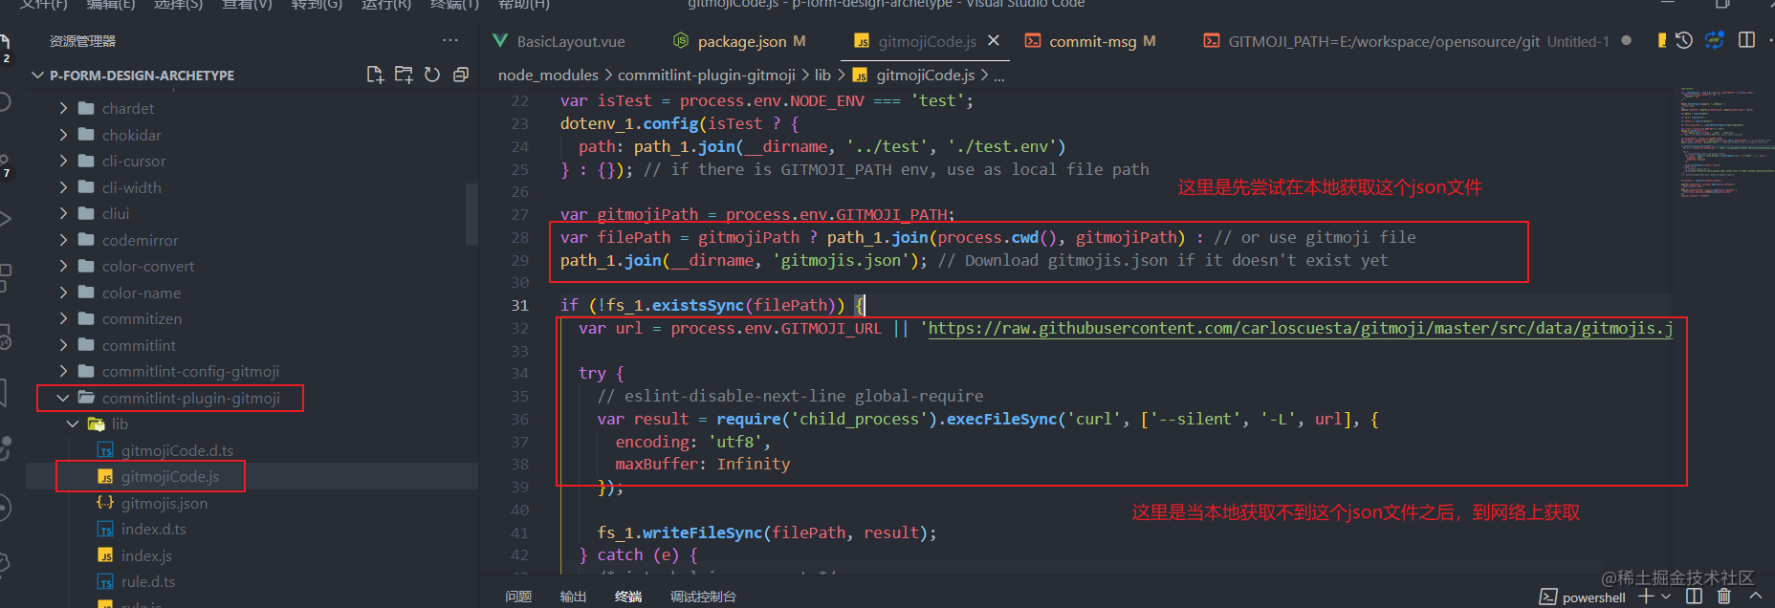Select the color-convert folder row
This screenshot has width=1775, height=608.
[x=252, y=267]
